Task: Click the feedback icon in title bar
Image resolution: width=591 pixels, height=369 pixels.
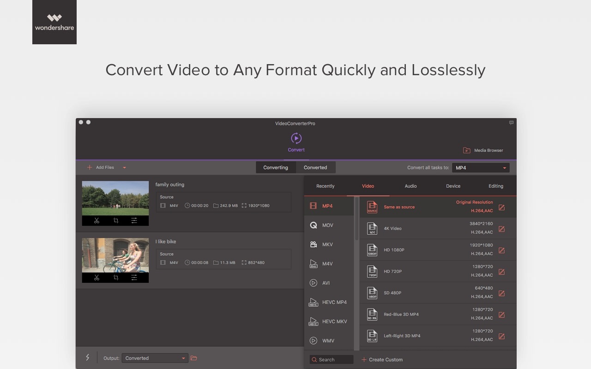Action: pyautogui.click(x=511, y=123)
